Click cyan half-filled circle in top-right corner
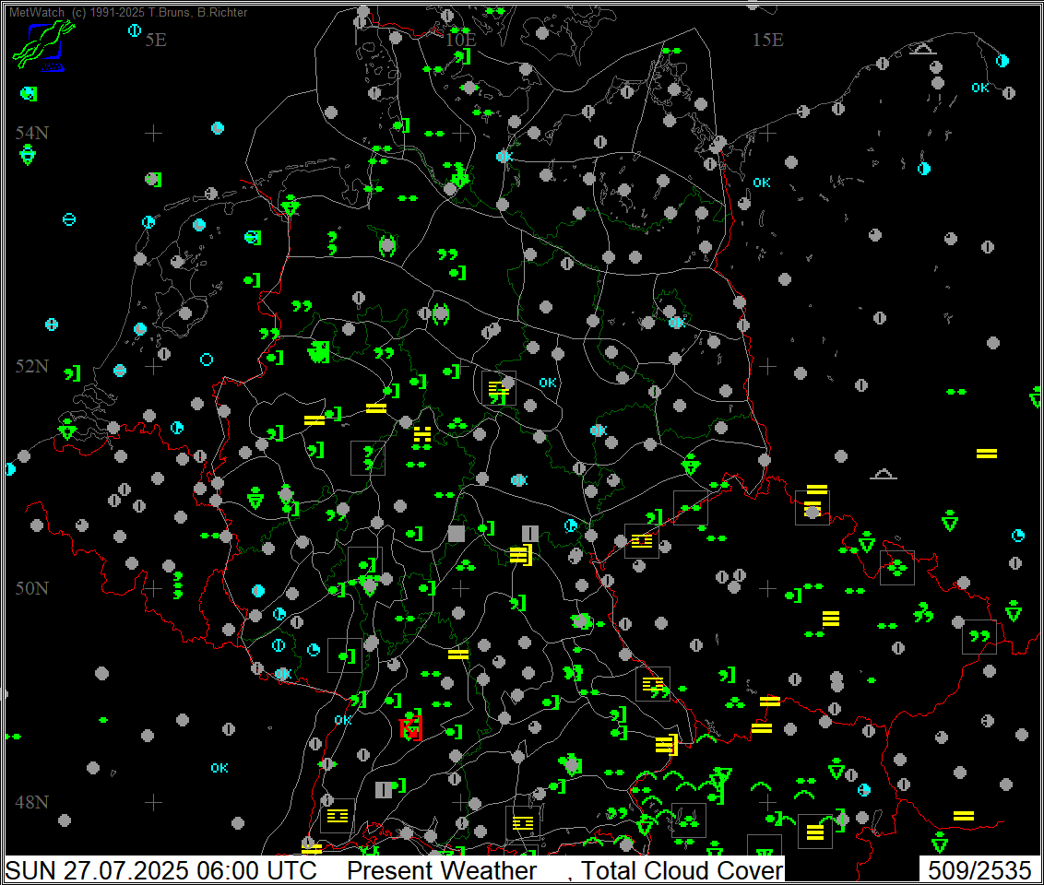The height and width of the screenshot is (885, 1044). click(1002, 61)
